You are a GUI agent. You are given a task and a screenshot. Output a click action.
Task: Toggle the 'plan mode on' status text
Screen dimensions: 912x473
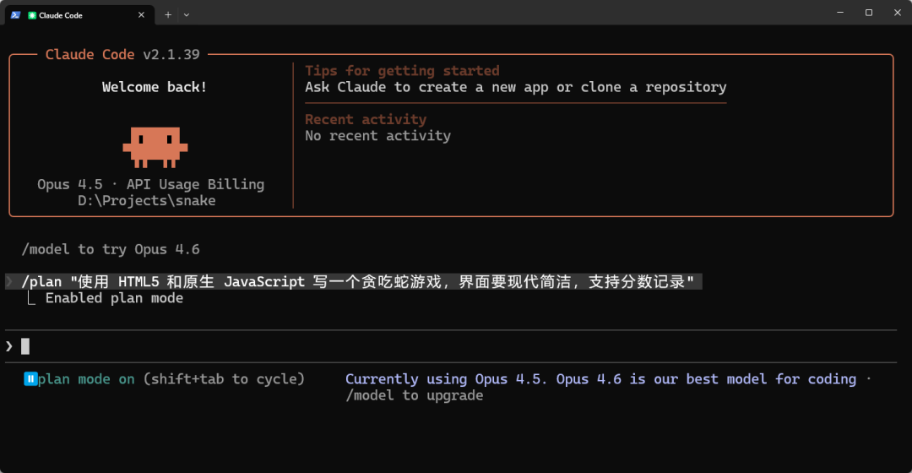86,379
